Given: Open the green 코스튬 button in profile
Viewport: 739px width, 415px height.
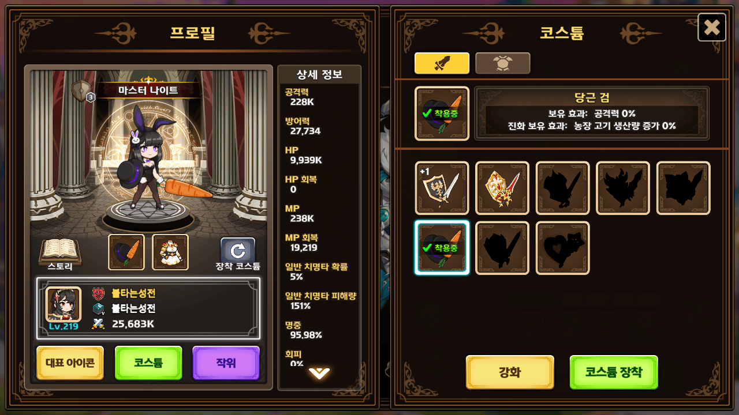Looking at the screenshot, I should point(148,363).
